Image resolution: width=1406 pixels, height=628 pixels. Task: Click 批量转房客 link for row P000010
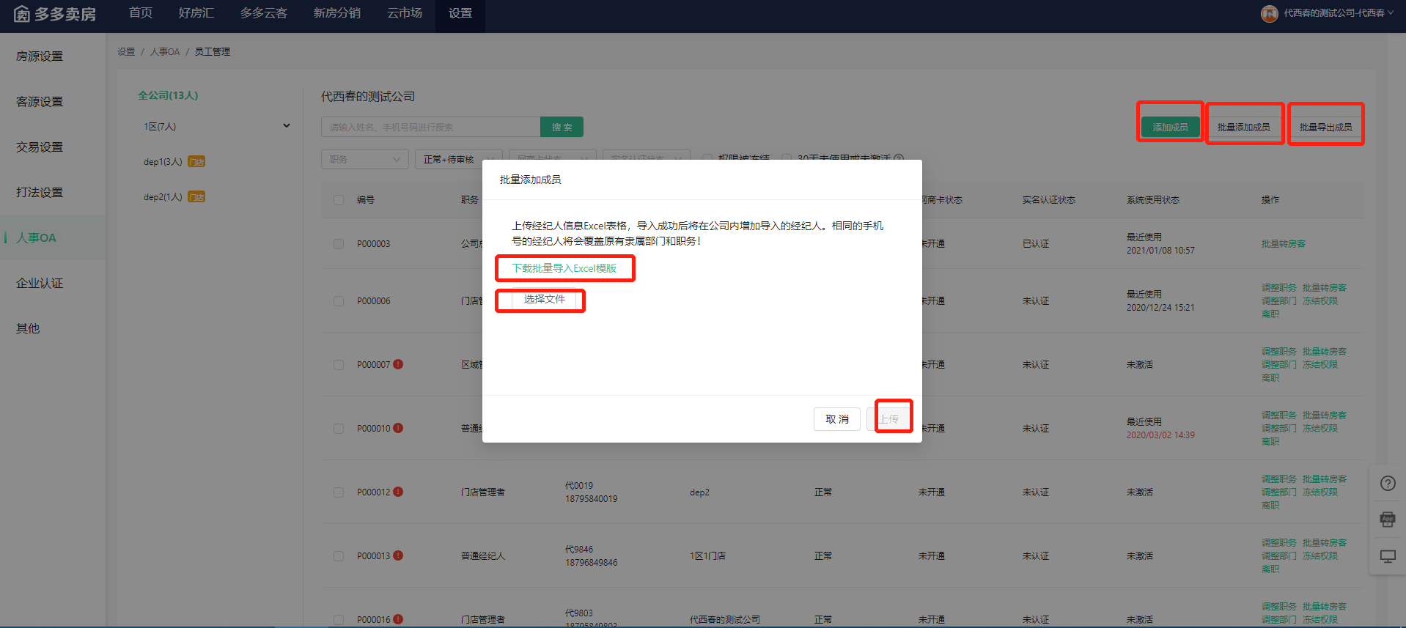(1324, 415)
